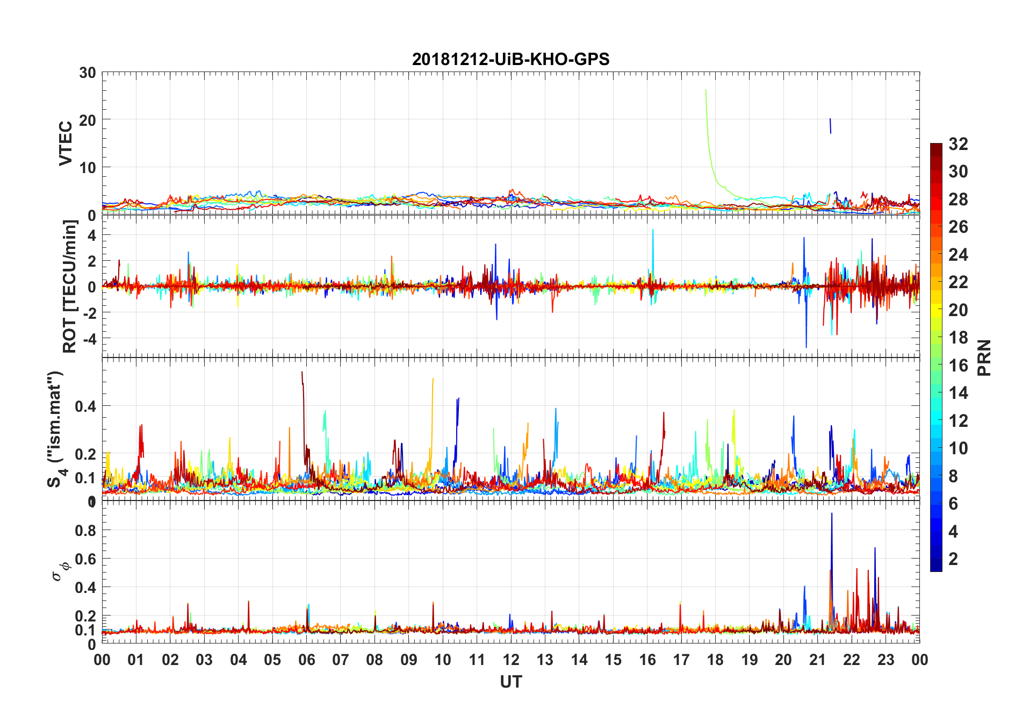Click x-axis tick label 18
The width and height of the screenshot is (1022, 715).
[715, 660]
